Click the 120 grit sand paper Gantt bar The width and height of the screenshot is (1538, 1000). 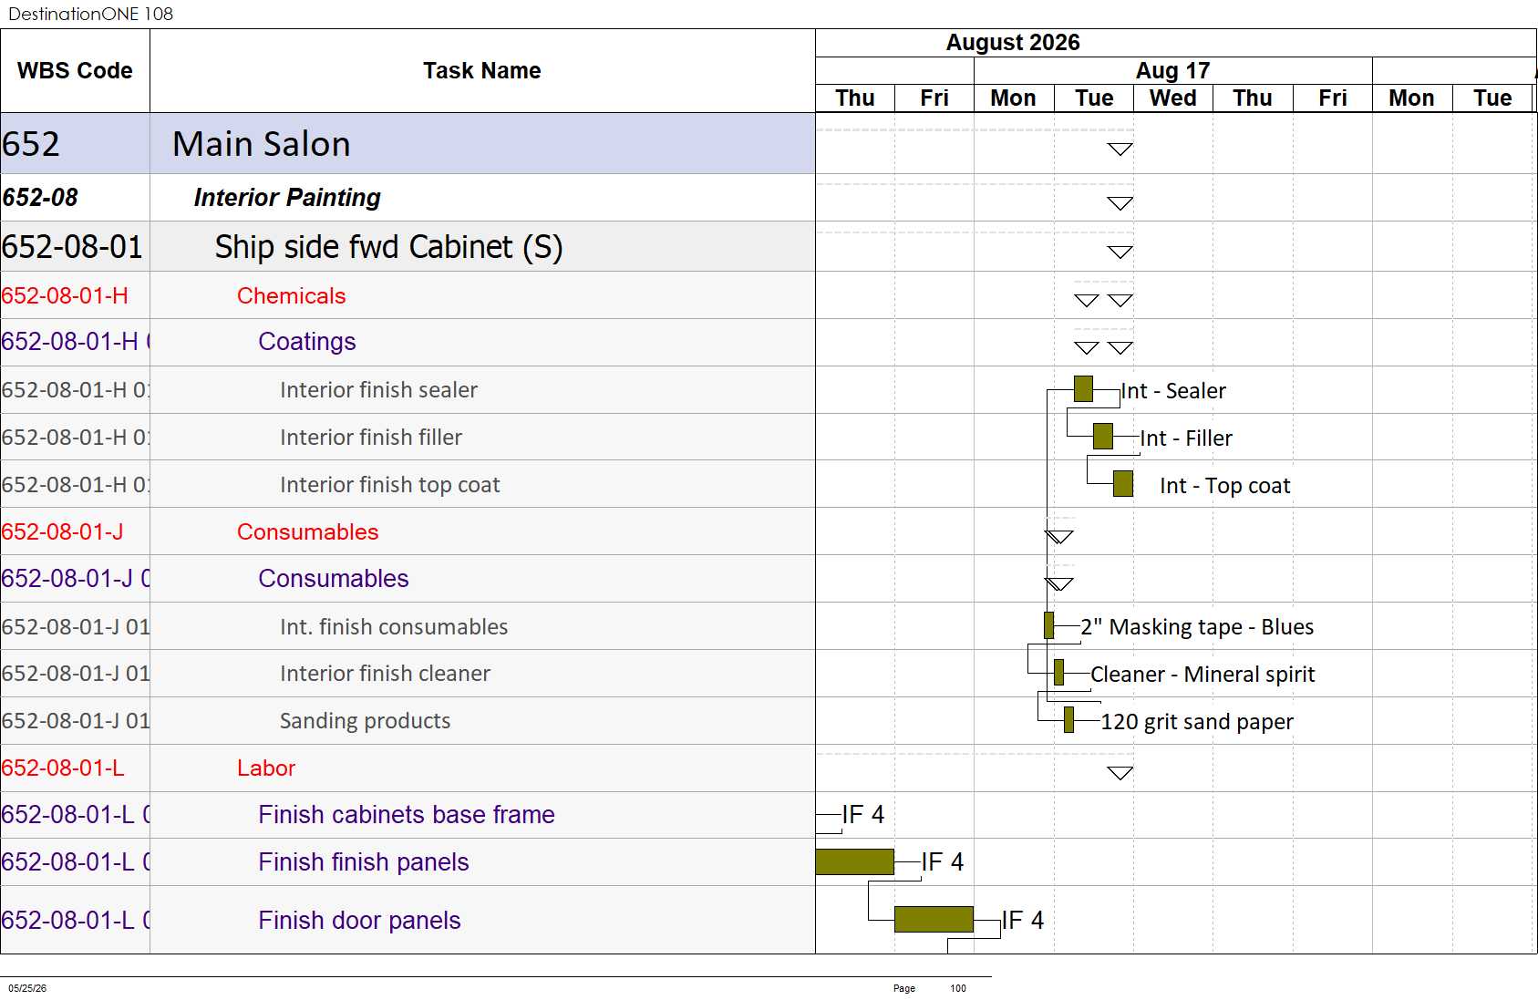1068,720
